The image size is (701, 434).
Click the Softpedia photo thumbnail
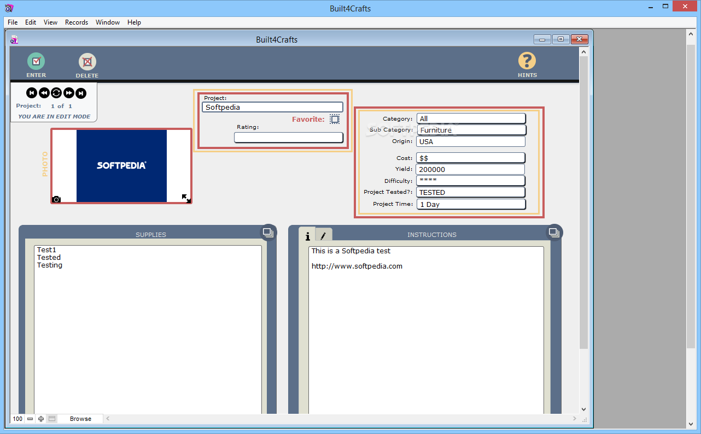(121, 166)
